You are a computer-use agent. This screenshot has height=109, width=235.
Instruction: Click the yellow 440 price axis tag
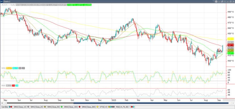coord(231,39)
